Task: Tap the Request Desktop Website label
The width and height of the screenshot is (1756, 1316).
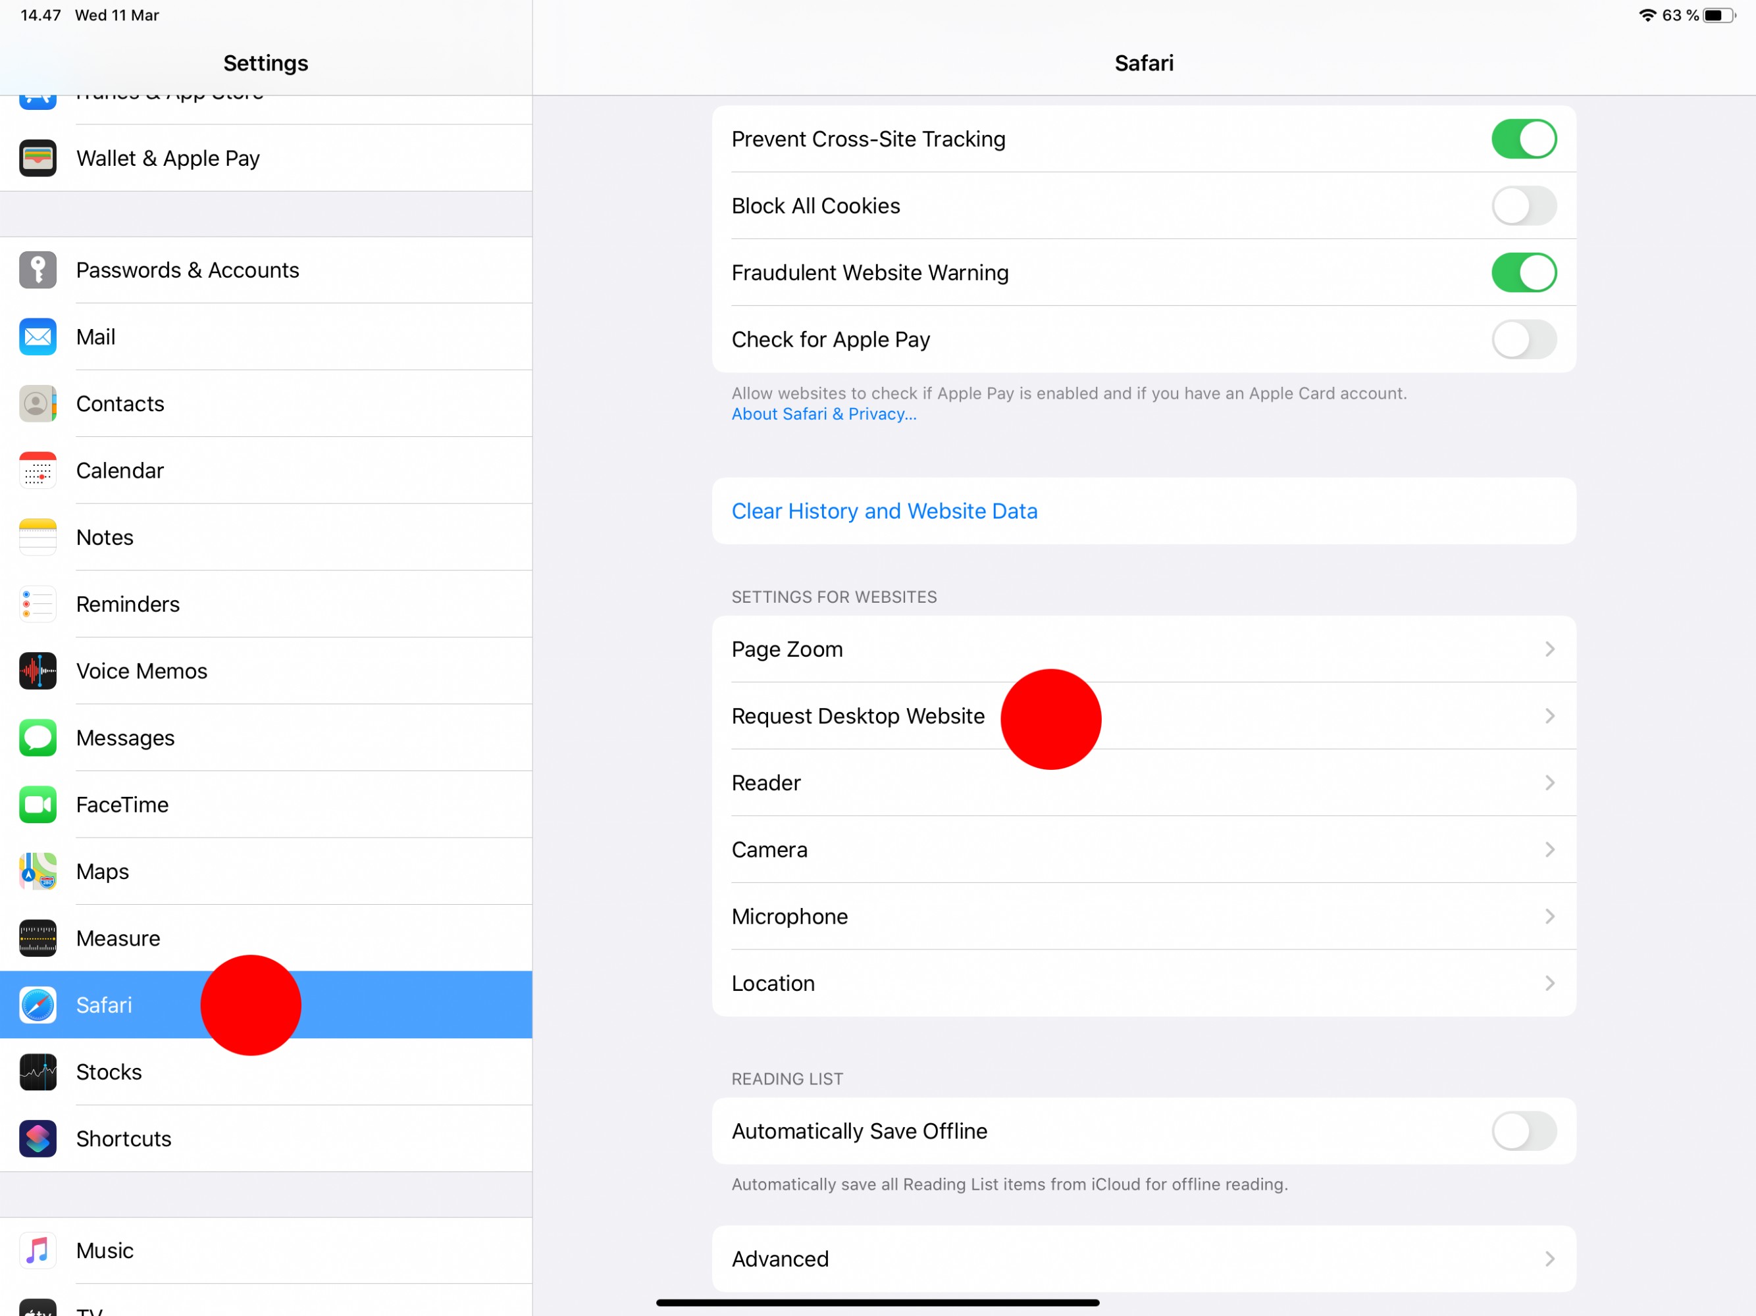Action: coord(858,716)
